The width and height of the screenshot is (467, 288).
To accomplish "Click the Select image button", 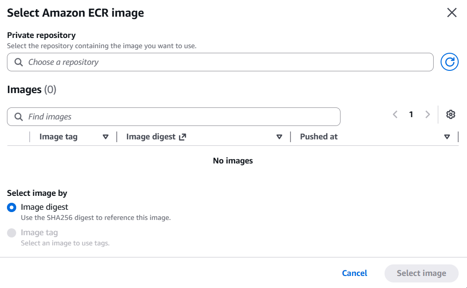I will pos(421,273).
